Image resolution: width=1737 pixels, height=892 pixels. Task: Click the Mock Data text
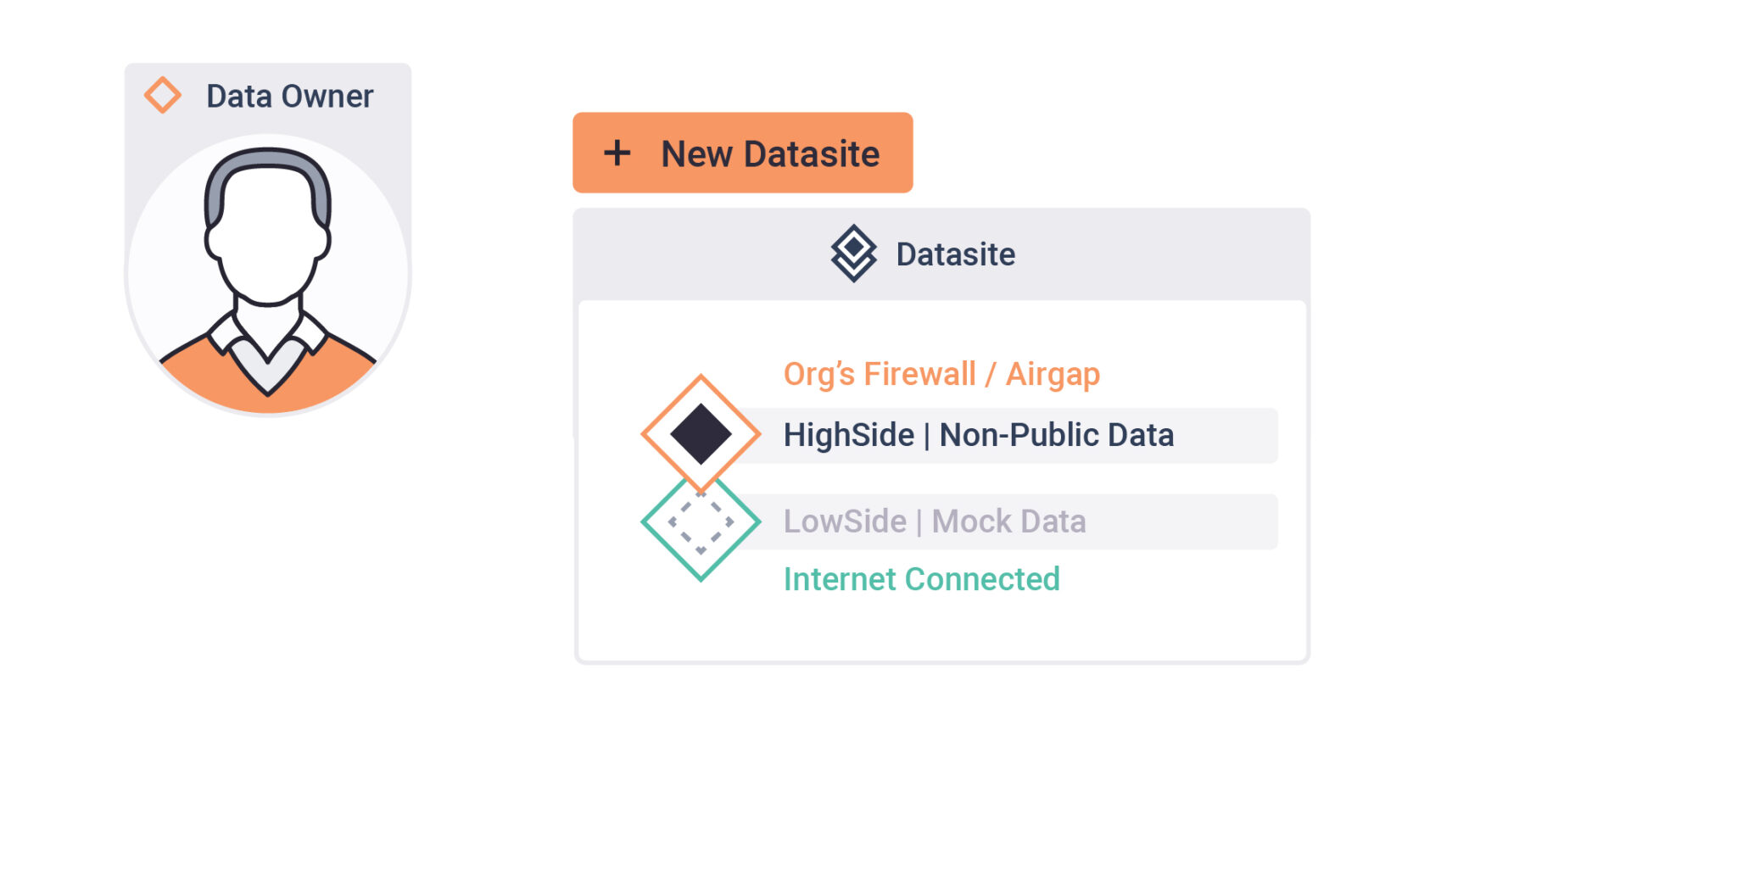(1008, 522)
